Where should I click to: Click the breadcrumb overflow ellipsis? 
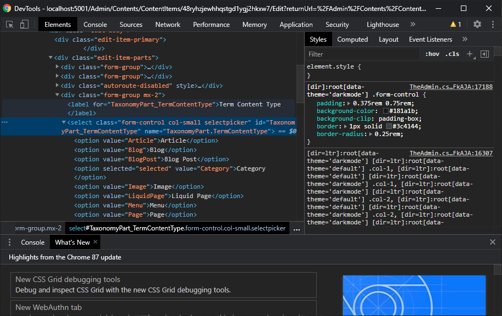pos(297,229)
